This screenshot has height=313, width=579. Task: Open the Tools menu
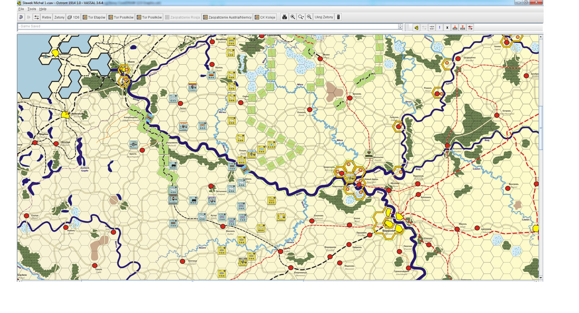[x=32, y=9]
